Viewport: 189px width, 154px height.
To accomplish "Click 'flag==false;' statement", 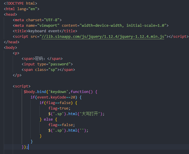I will point(62,125).
